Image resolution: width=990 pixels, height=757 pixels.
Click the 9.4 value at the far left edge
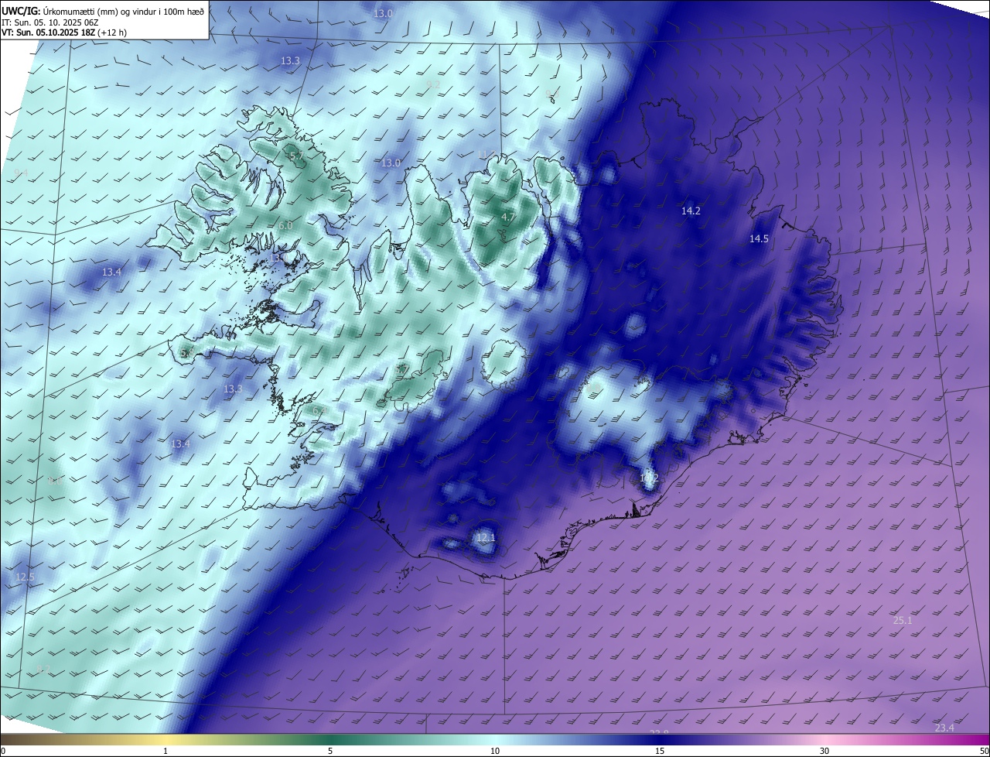[x=21, y=173]
